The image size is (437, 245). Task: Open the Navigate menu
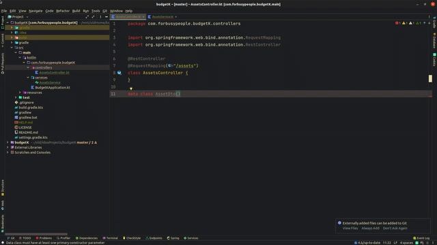point(36,11)
